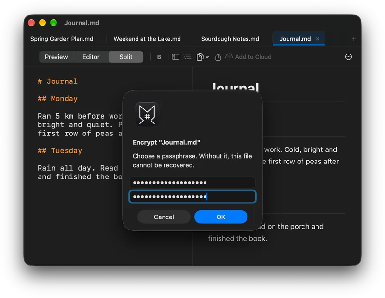Click the yellow minimize window button
The image size is (385, 298).
42,23
